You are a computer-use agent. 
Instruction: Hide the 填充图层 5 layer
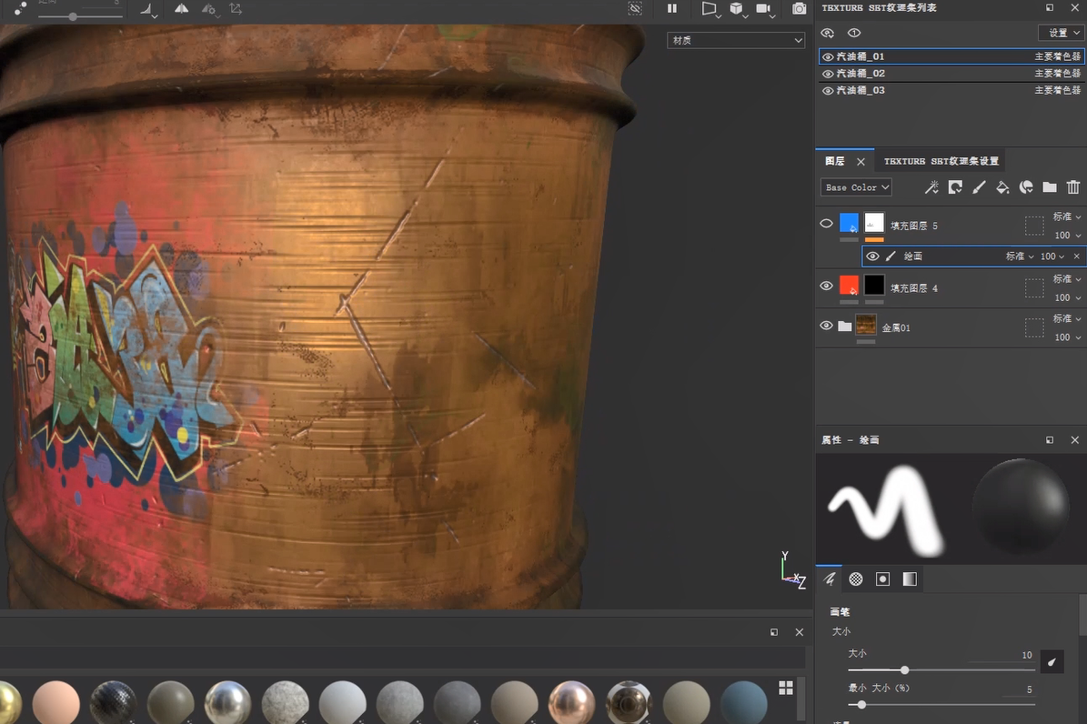826,224
